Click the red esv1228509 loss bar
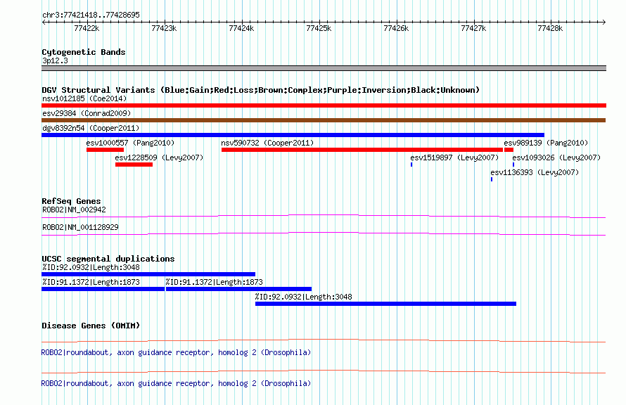The image size is (626, 405). [134, 165]
